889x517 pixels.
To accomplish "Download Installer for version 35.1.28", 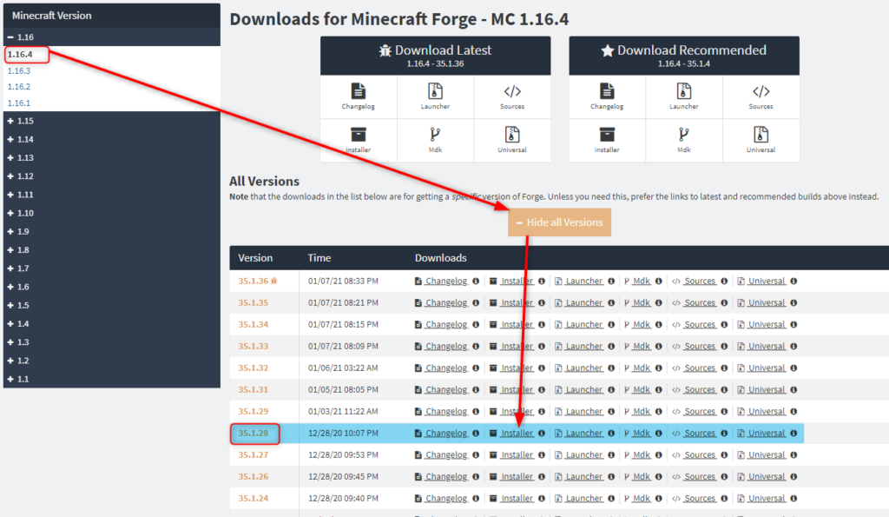I will [x=517, y=433].
